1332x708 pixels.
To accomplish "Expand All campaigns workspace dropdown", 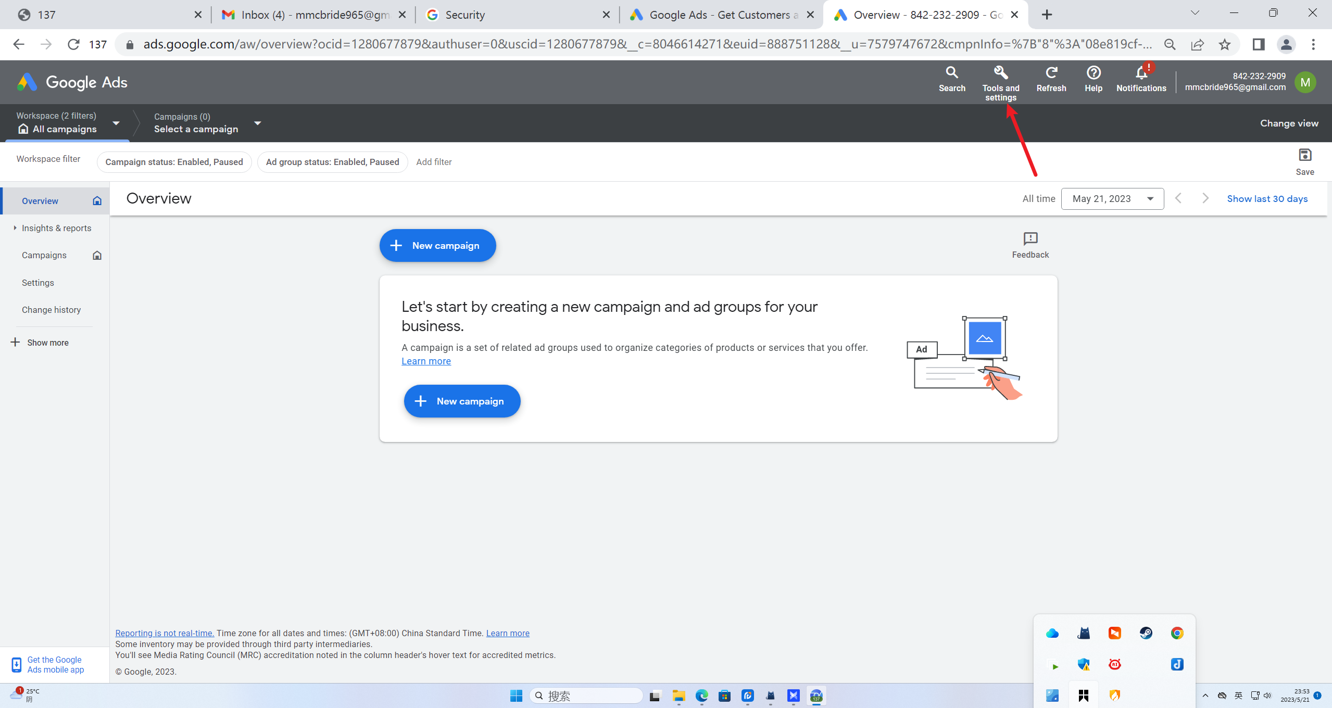I will [x=116, y=123].
